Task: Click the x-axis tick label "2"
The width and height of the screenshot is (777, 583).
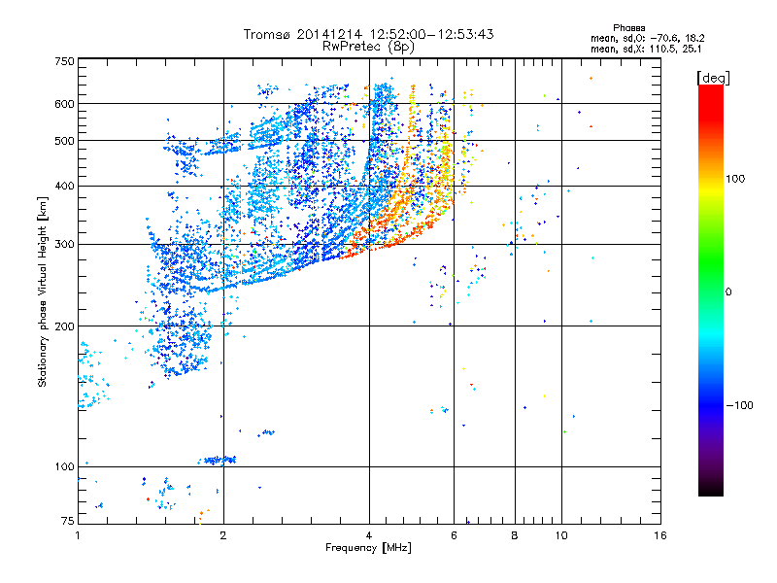Action: point(223,535)
